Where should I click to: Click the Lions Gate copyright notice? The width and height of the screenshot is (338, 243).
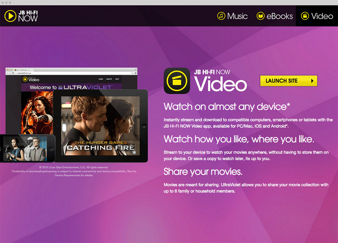coord(73,167)
